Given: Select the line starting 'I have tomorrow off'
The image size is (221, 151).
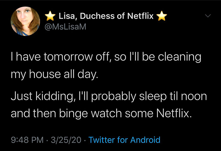Looking at the screenshot, I should 106,57.
